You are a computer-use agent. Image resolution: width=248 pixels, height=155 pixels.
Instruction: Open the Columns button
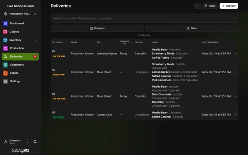tap(97, 28)
